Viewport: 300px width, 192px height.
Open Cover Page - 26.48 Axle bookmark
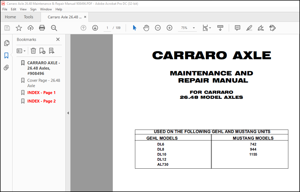coord(44,83)
